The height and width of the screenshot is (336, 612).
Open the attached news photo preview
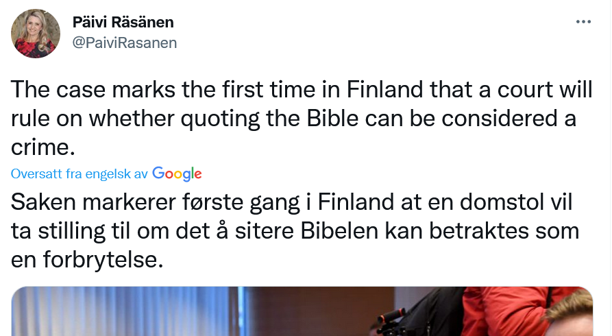tap(302, 311)
